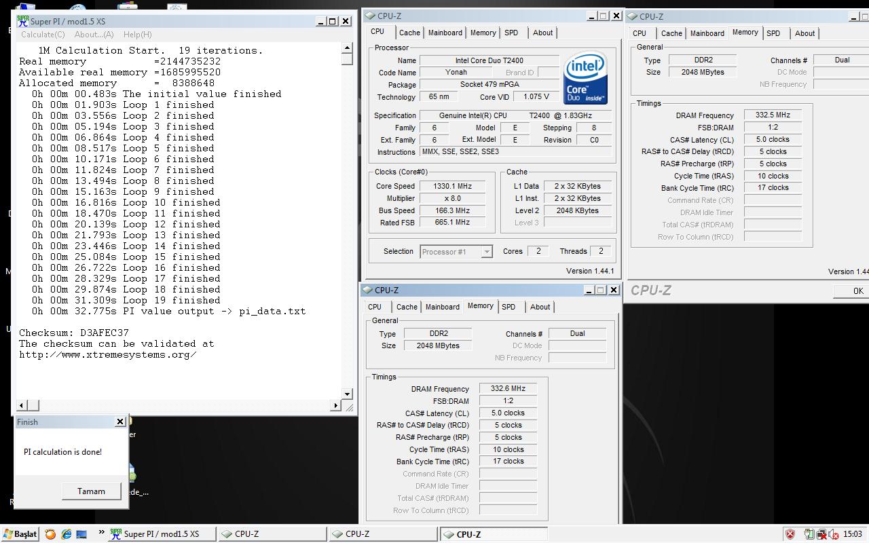869x543 pixels.
Task: Open the red security shield tray icon
Action: (x=790, y=534)
